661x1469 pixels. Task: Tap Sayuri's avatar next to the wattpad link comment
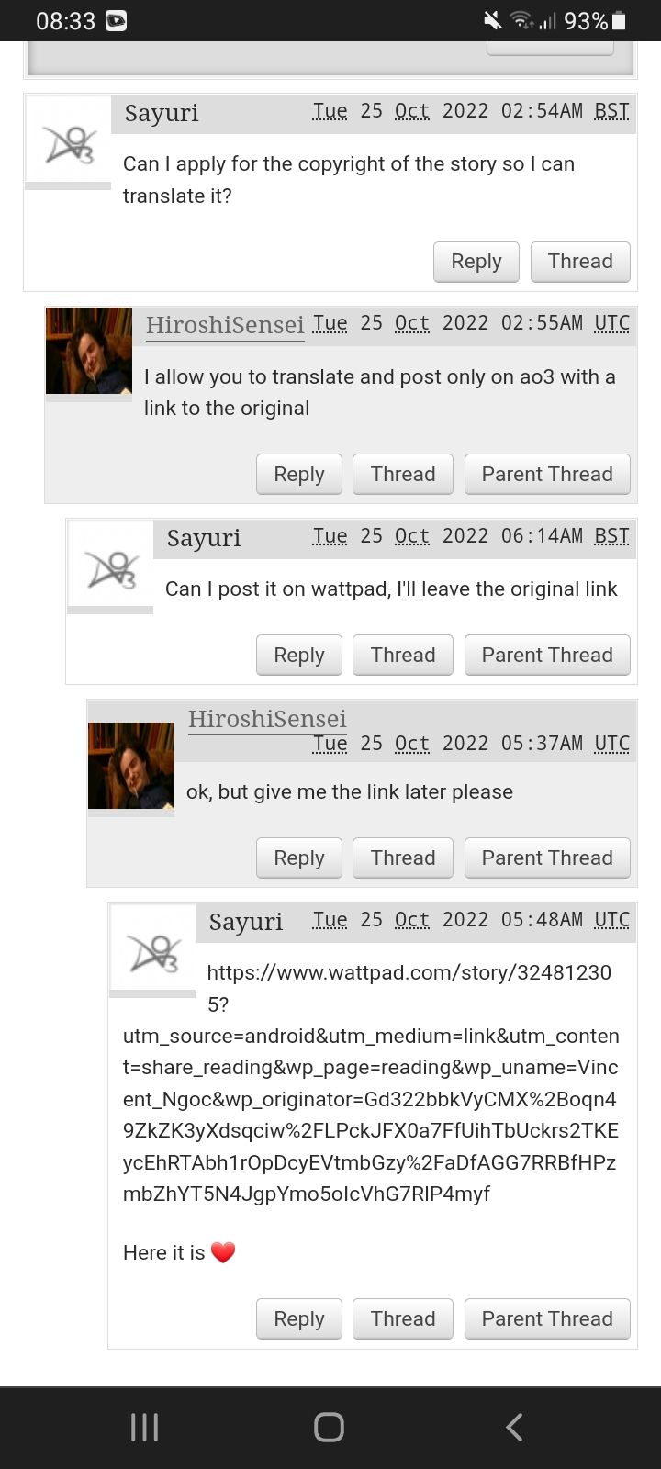(152, 948)
